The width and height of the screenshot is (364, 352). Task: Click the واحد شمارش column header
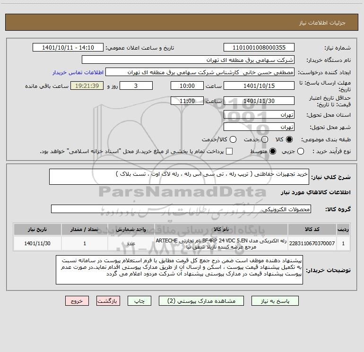coord(131,229)
